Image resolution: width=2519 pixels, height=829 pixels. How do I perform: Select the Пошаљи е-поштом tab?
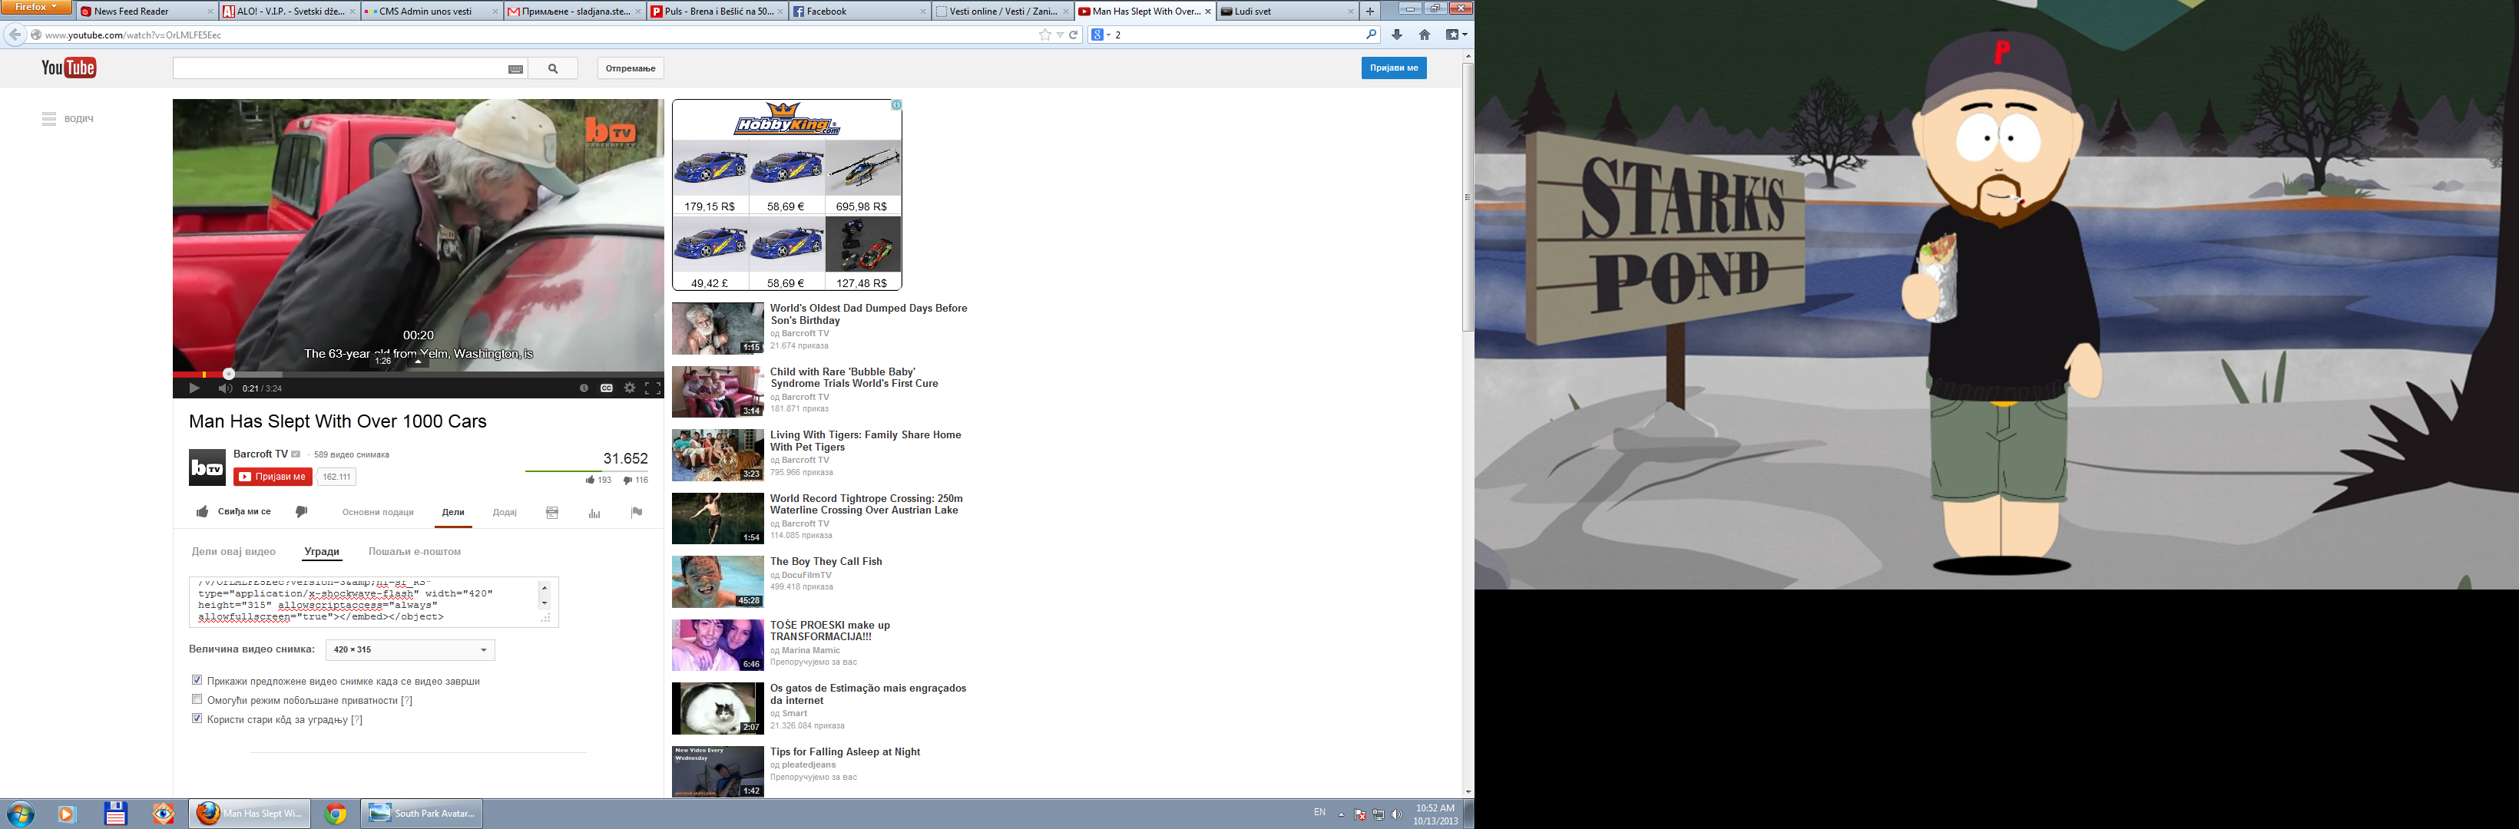click(x=415, y=551)
